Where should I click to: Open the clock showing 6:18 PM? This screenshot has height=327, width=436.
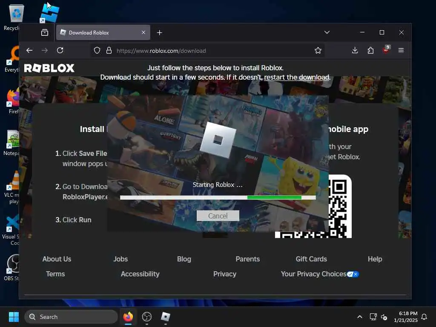405,317
